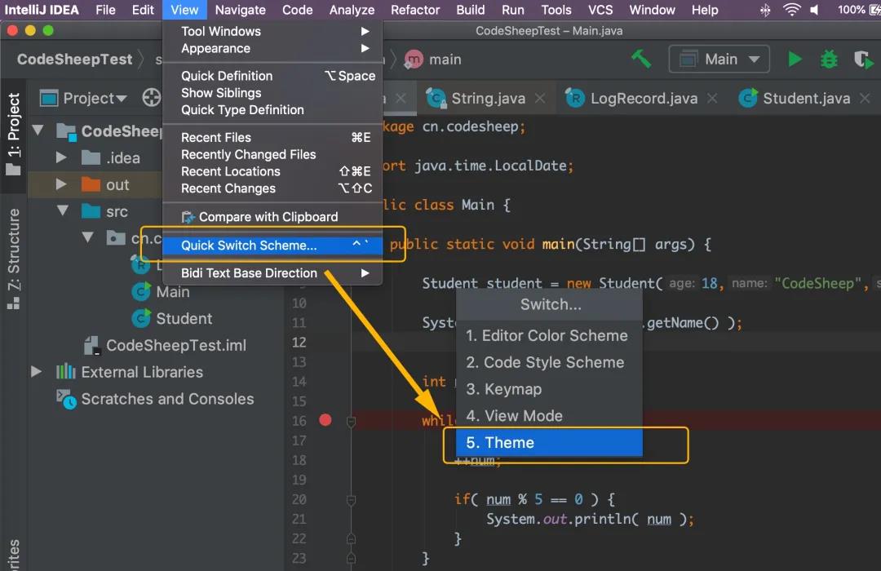
Task: Select the Student class in project tree
Action: [184, 319]
